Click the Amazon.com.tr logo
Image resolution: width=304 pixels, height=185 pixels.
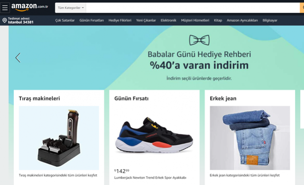click(30, 7)
